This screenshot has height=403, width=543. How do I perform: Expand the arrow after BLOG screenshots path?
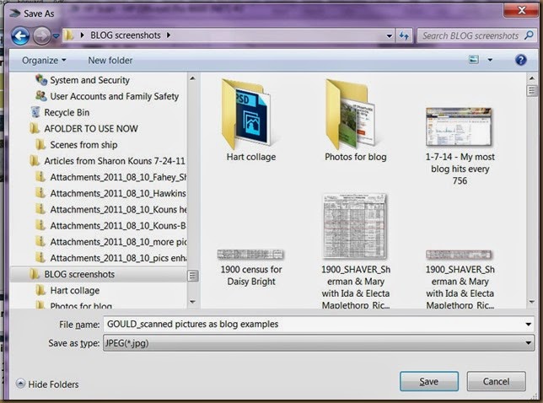click(169, 35)
